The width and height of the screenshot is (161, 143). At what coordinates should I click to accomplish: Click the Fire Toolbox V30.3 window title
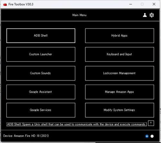[21, 4]
